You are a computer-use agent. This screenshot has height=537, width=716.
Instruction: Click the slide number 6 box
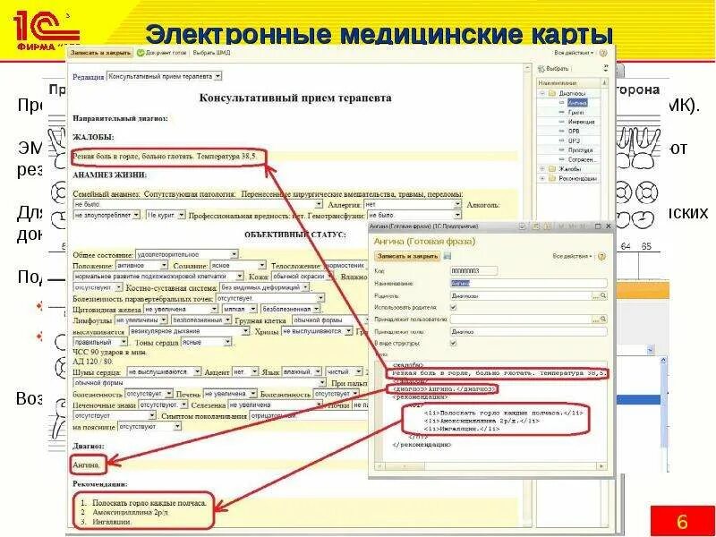[683, 521]
